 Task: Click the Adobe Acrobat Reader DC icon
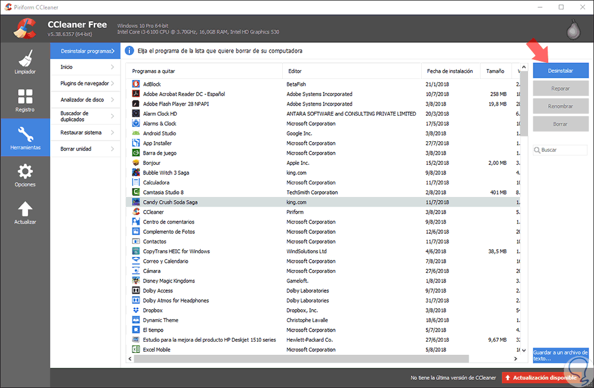coord(136,94)
